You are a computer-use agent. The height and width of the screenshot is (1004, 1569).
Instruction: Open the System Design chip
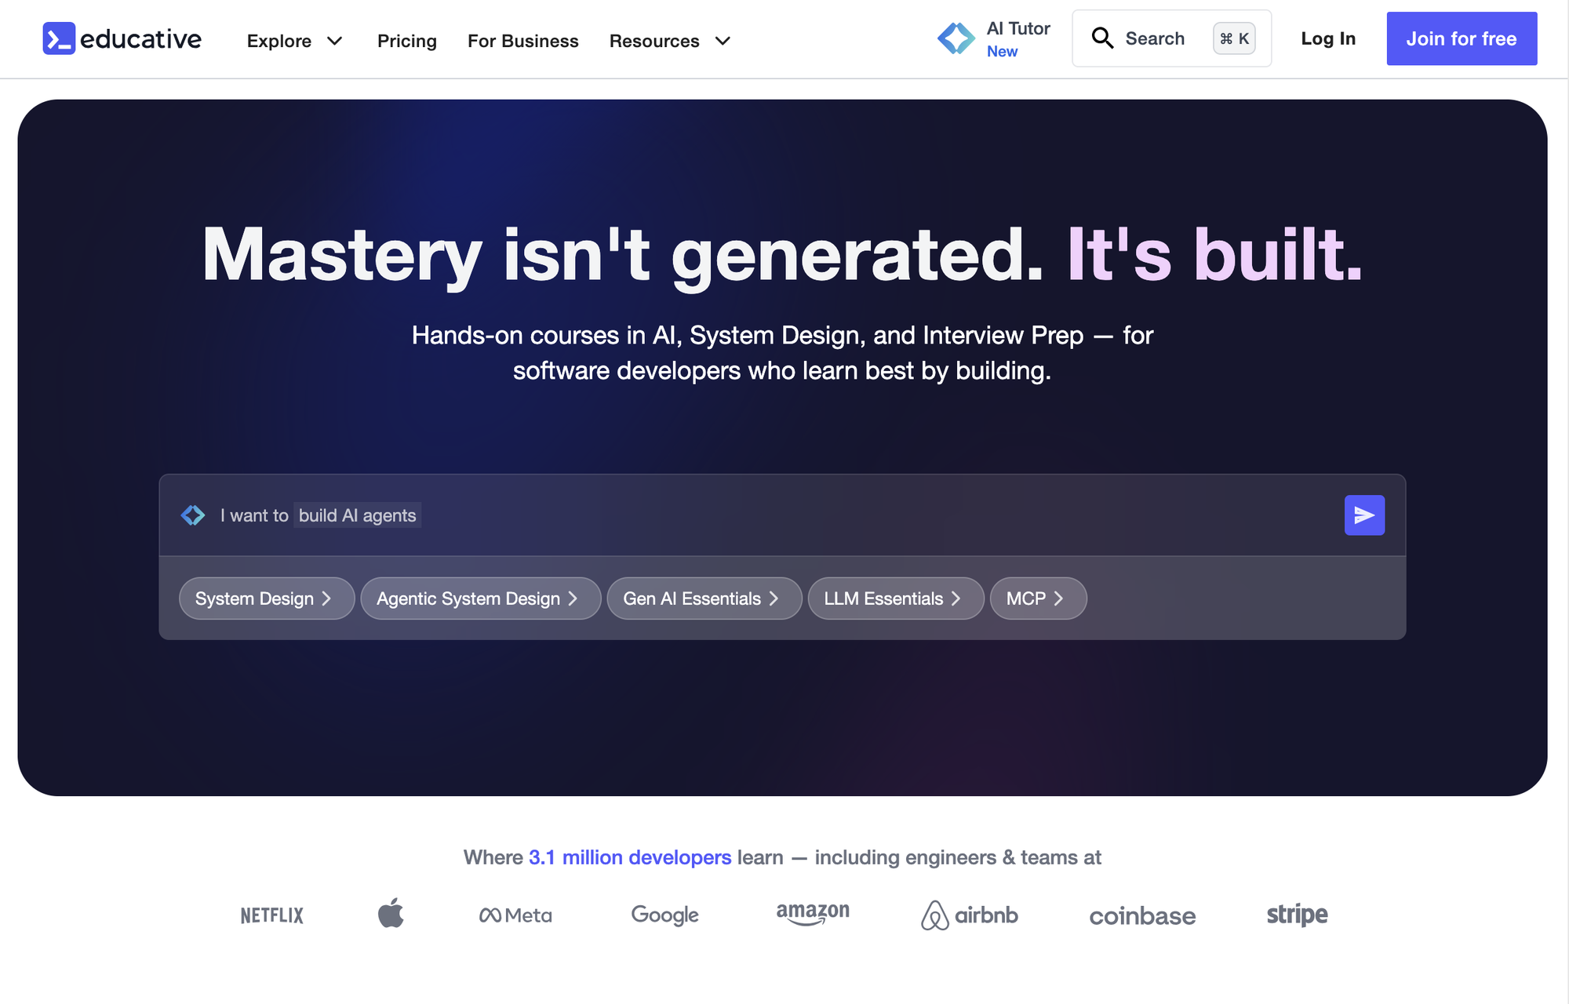(267, 598)
